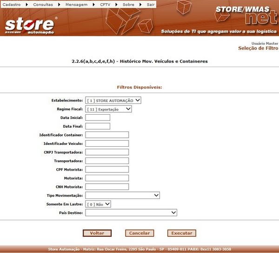Click the Identificador Container input
279x253 pixels.
107,135
